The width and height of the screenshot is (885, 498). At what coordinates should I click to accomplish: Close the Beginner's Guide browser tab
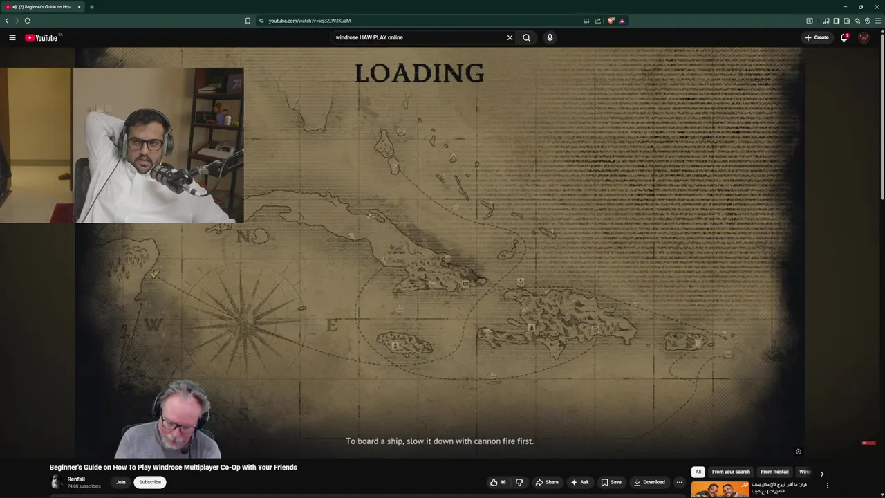click(x=79, y=7)
